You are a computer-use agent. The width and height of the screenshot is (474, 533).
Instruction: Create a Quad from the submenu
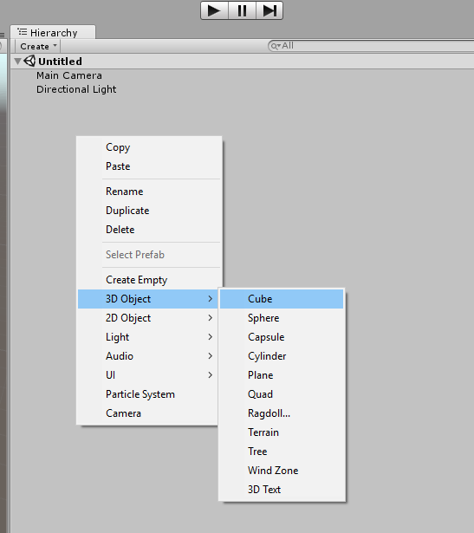pos(282,394)
